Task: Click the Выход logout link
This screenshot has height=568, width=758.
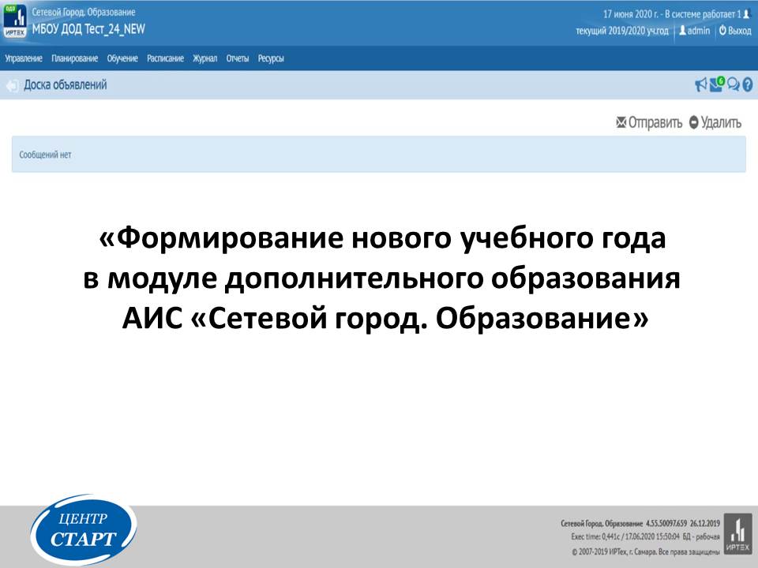Action: click(x=735, y=31)
